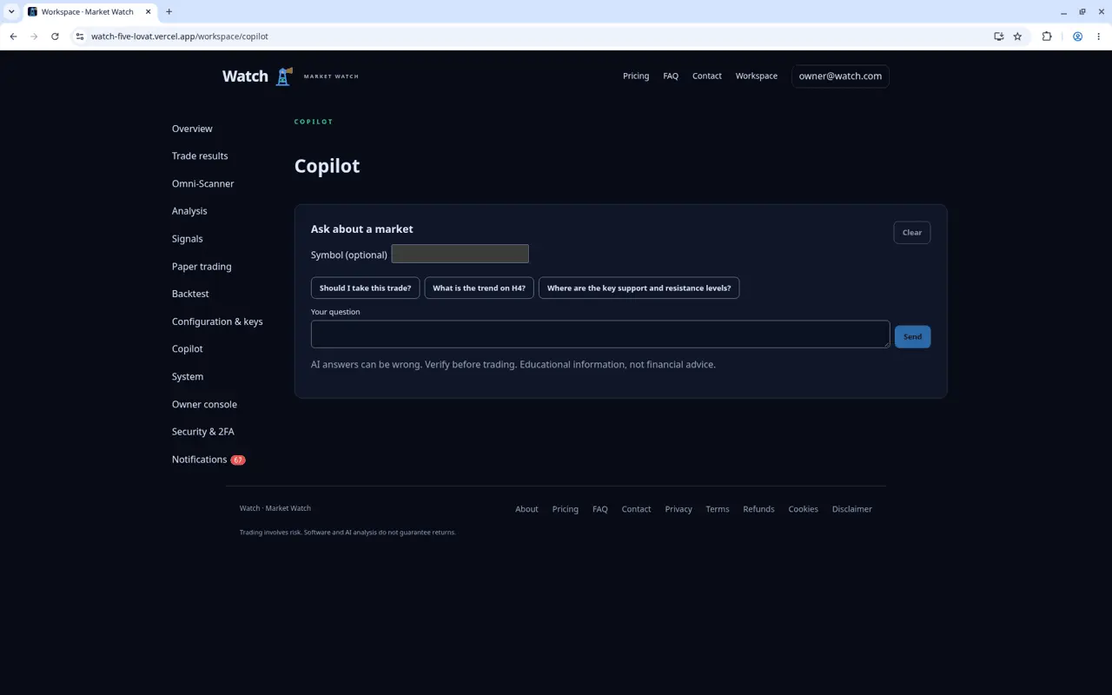Open Terms link in footer

tap(718, 509)
